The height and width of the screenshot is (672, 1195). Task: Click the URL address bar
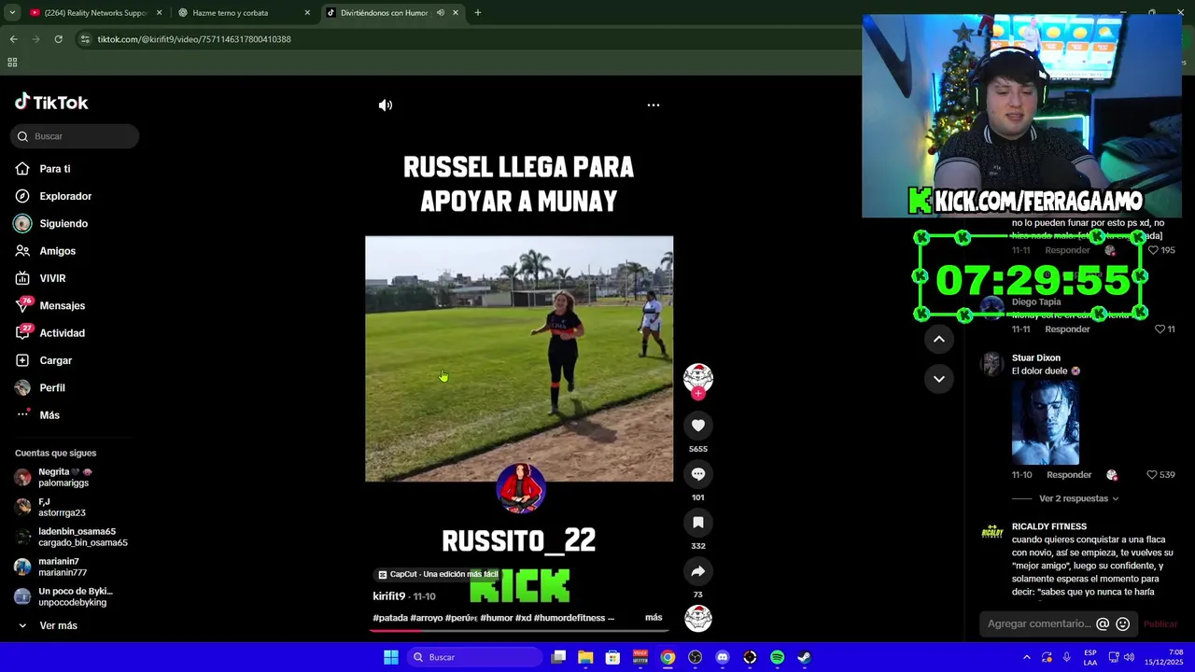click(467, 39)
